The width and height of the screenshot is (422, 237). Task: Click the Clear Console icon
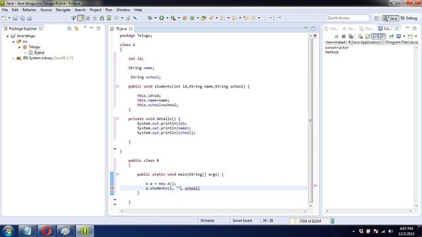361,36
